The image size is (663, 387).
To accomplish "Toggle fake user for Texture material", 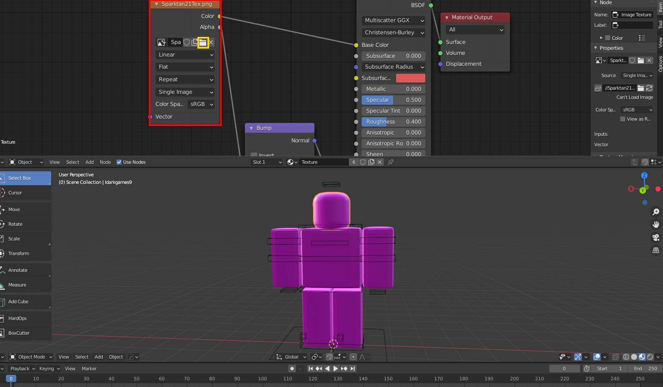I will point(363,162).
